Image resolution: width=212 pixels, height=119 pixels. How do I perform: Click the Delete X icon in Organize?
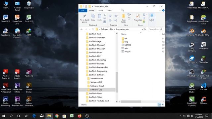116,16
